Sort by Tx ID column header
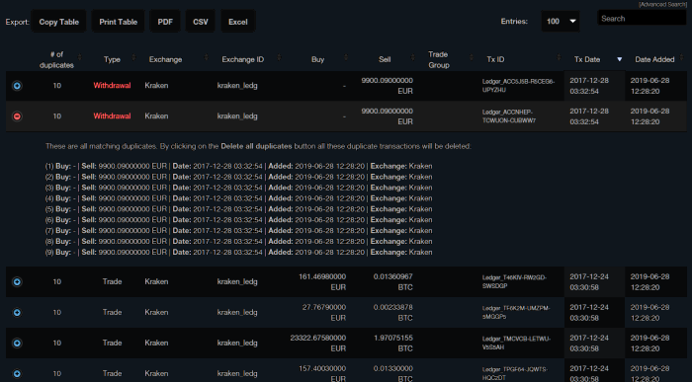Viewport: 692px width, 382px height. (x=495, y=59)
